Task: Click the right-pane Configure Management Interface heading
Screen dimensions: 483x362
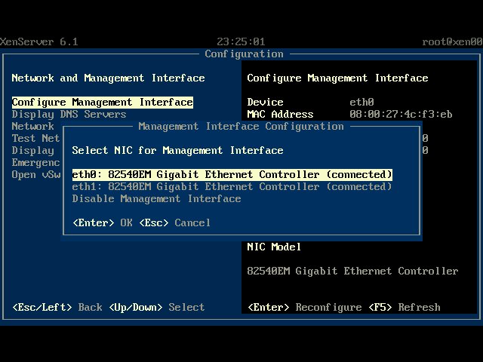Action: coord(337,78)
